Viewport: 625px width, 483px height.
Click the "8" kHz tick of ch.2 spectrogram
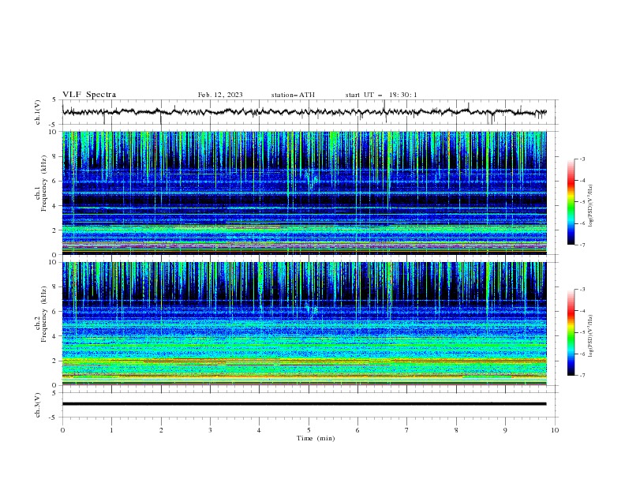tap(55, 287)
